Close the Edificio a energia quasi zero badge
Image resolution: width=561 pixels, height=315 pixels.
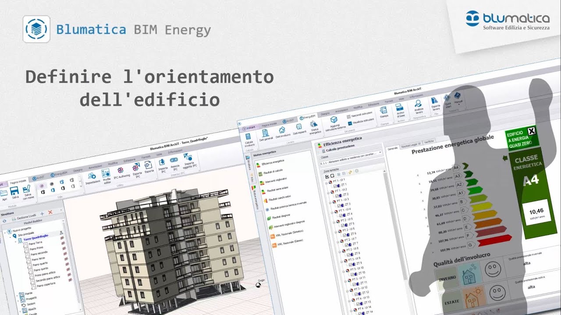[x=532, y=130]
